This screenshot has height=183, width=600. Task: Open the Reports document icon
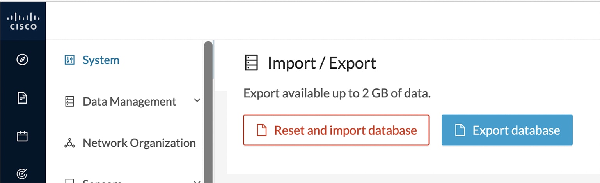[23, 98]
